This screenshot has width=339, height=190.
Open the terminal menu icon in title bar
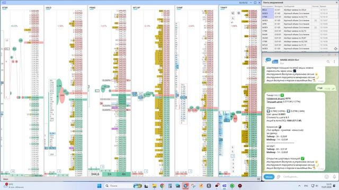click(x=4, y=3)
